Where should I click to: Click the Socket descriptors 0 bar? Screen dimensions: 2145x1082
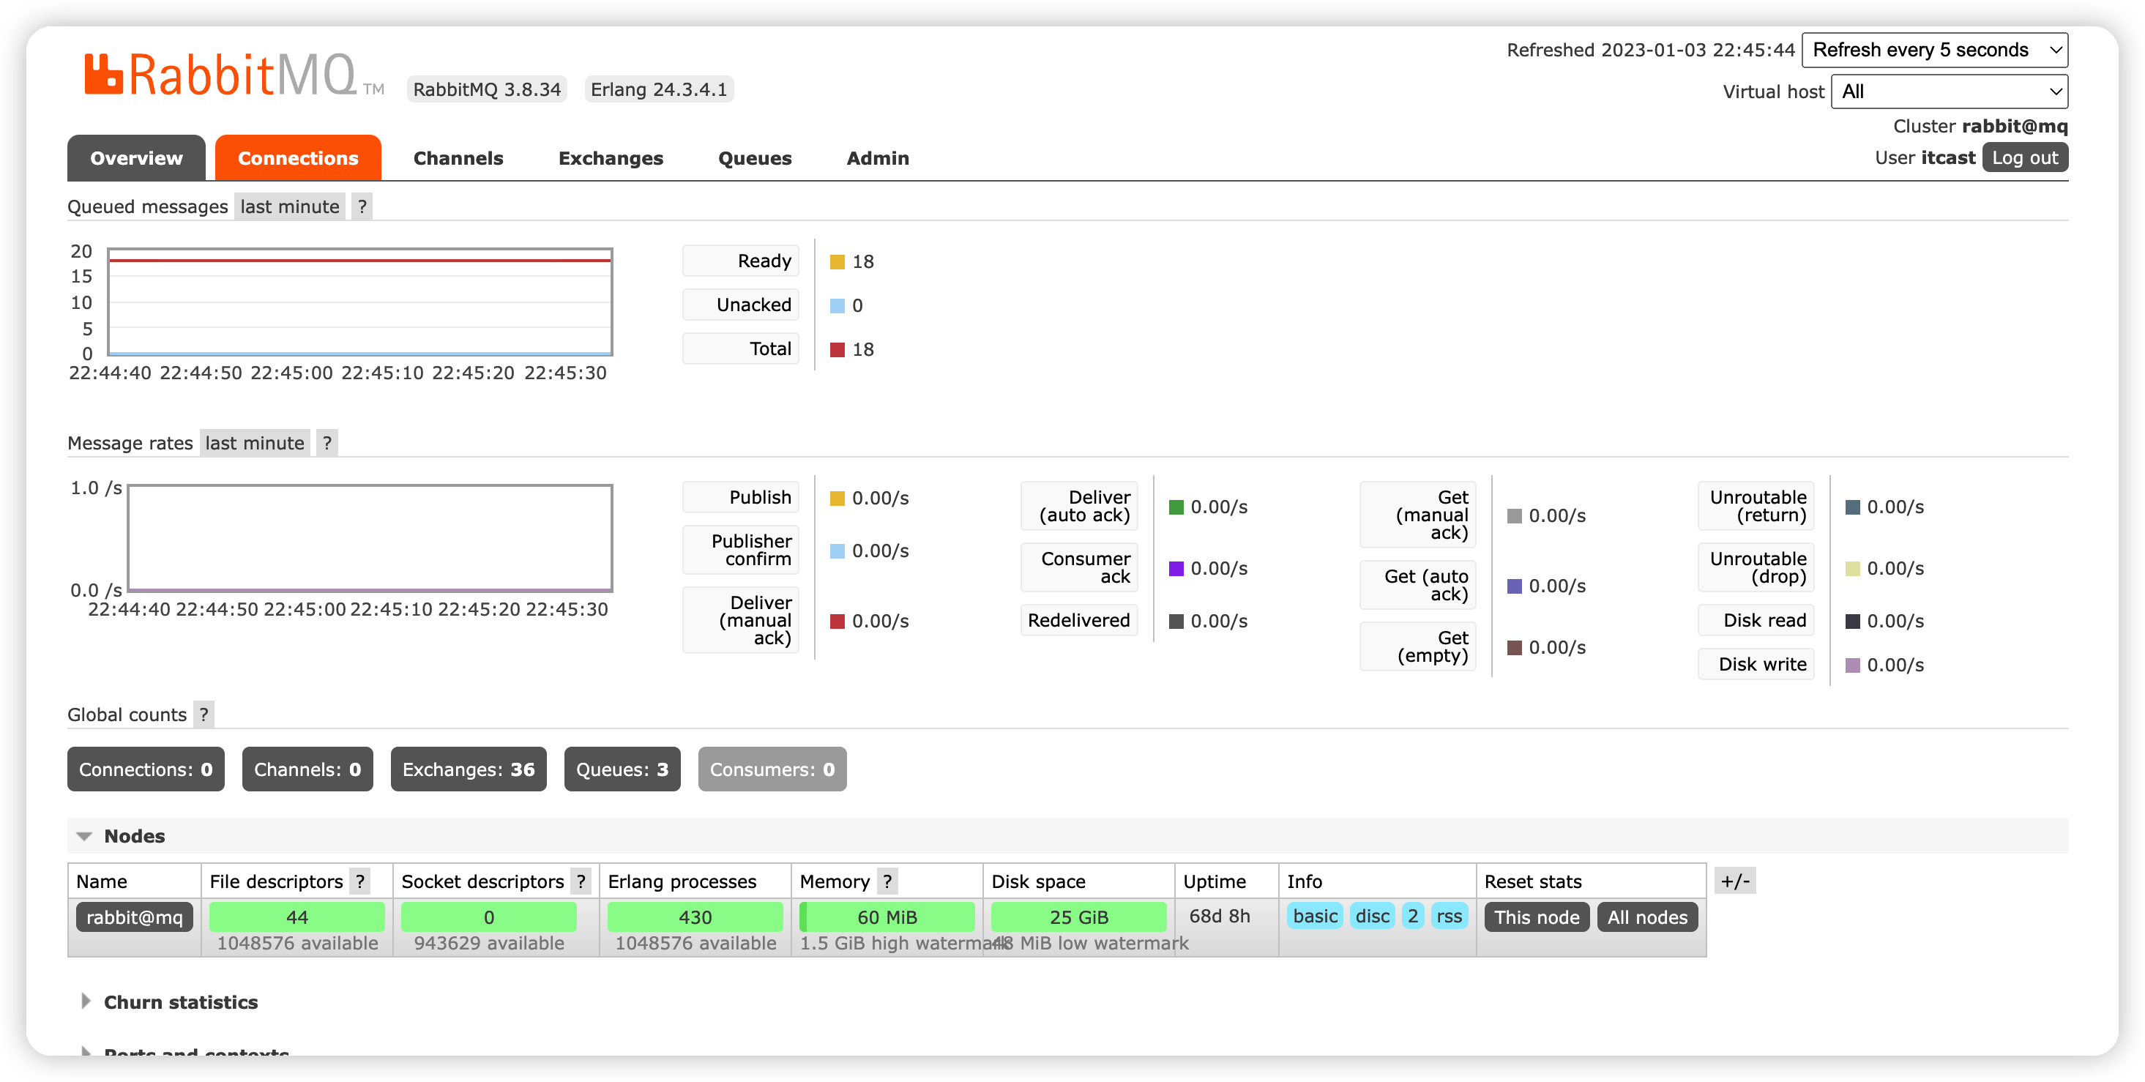click(x=489, y=917)
